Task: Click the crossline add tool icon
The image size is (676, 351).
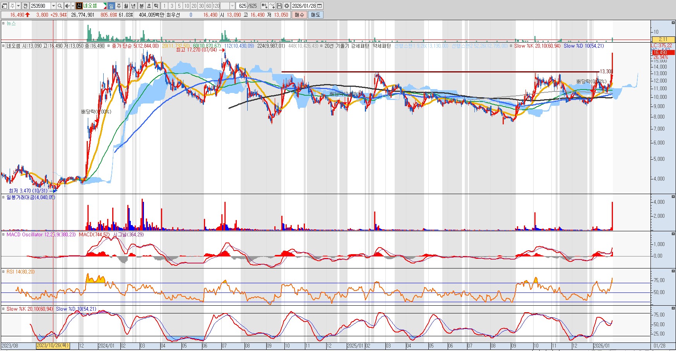Action: pos(272,6)
